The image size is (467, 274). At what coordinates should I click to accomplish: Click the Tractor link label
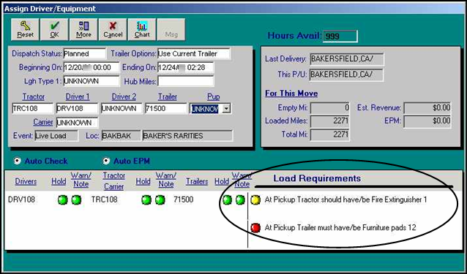click(34, 96)
